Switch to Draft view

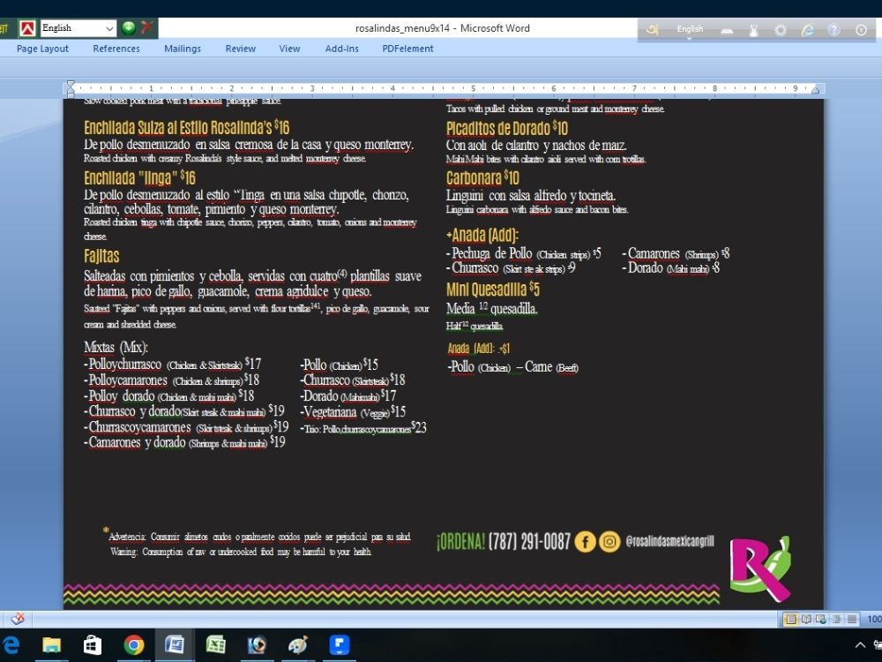[x=852, y=620]
